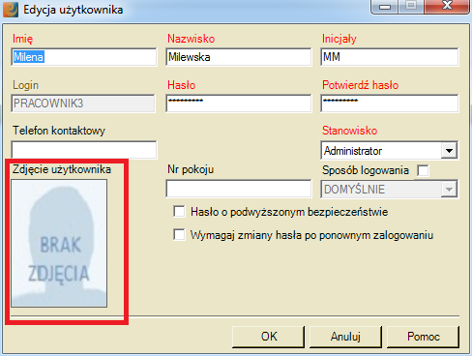Click the Nr pokoju input field
Image resolution: width=472 pixels, height=356 pixels.
pyautogui.click(x=239, y=189)
